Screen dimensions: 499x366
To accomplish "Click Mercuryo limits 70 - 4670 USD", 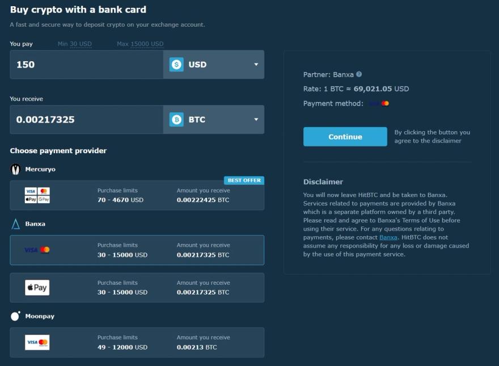I will (x=120, y=200).
